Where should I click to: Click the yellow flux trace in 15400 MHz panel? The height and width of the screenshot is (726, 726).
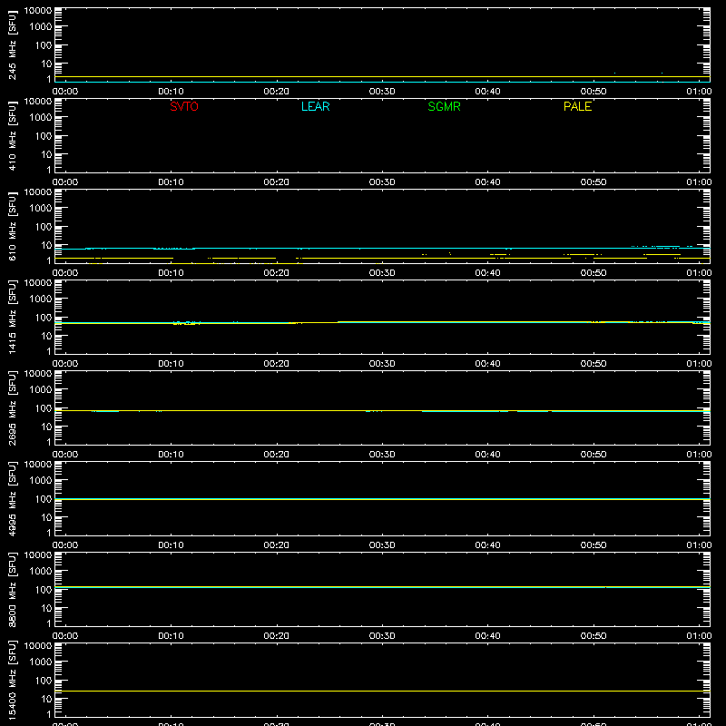(x=382, y=691)
